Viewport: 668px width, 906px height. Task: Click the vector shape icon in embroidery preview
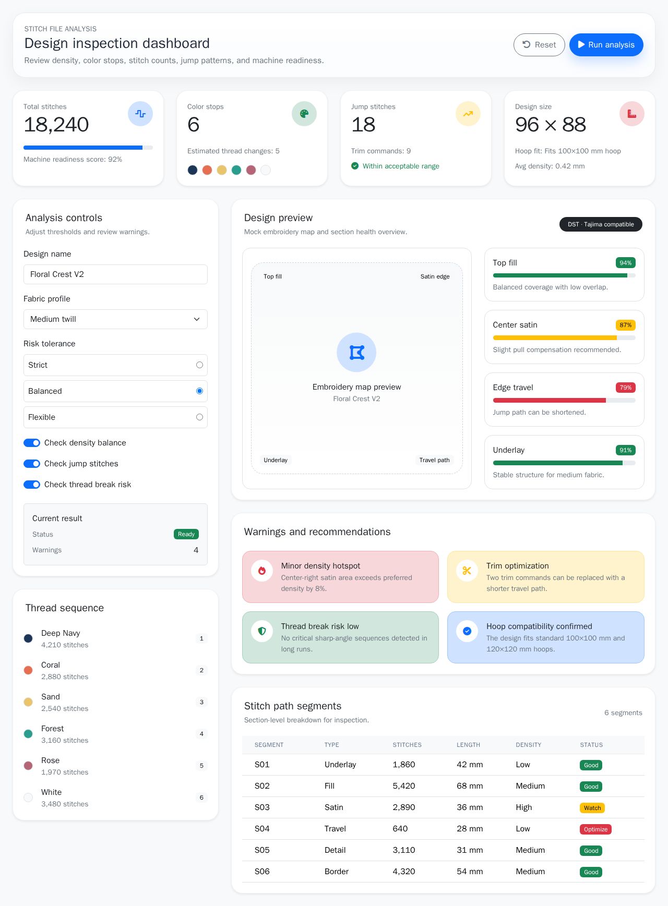[x=356, y=353]
